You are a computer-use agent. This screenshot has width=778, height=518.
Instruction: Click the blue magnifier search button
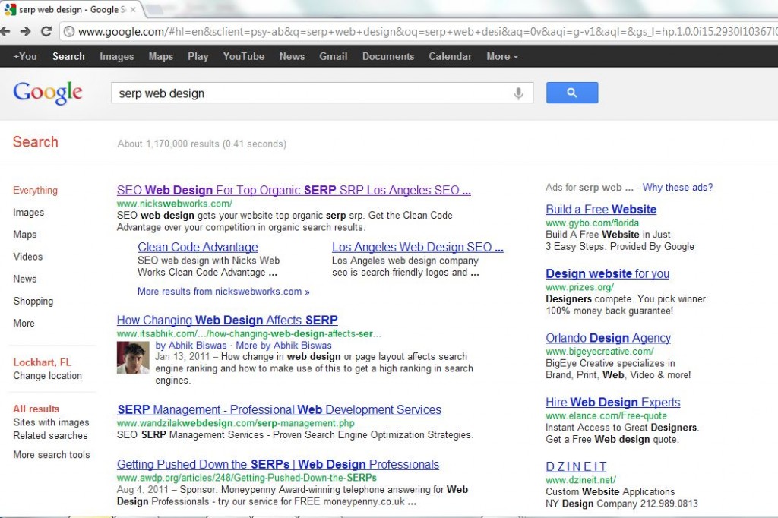572,93
